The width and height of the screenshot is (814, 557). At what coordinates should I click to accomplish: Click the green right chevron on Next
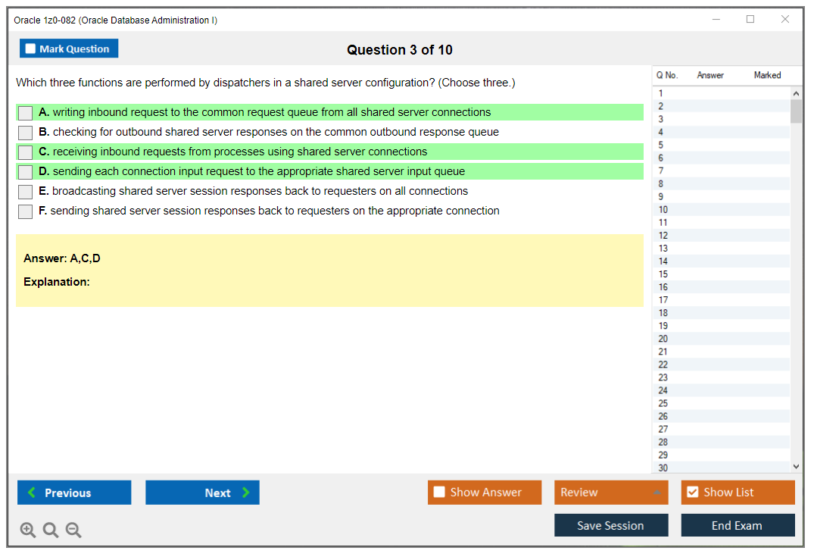(x=246, y=493)
